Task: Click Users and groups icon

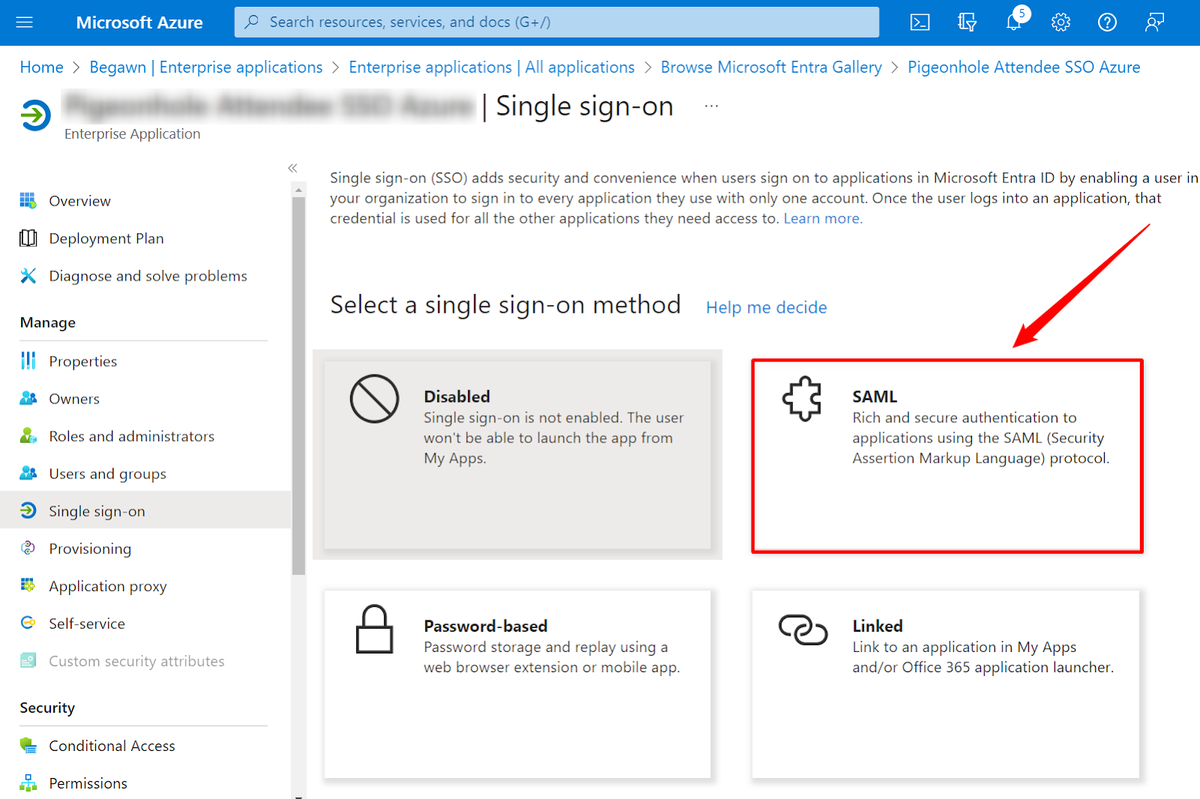Action: [28, 473]
